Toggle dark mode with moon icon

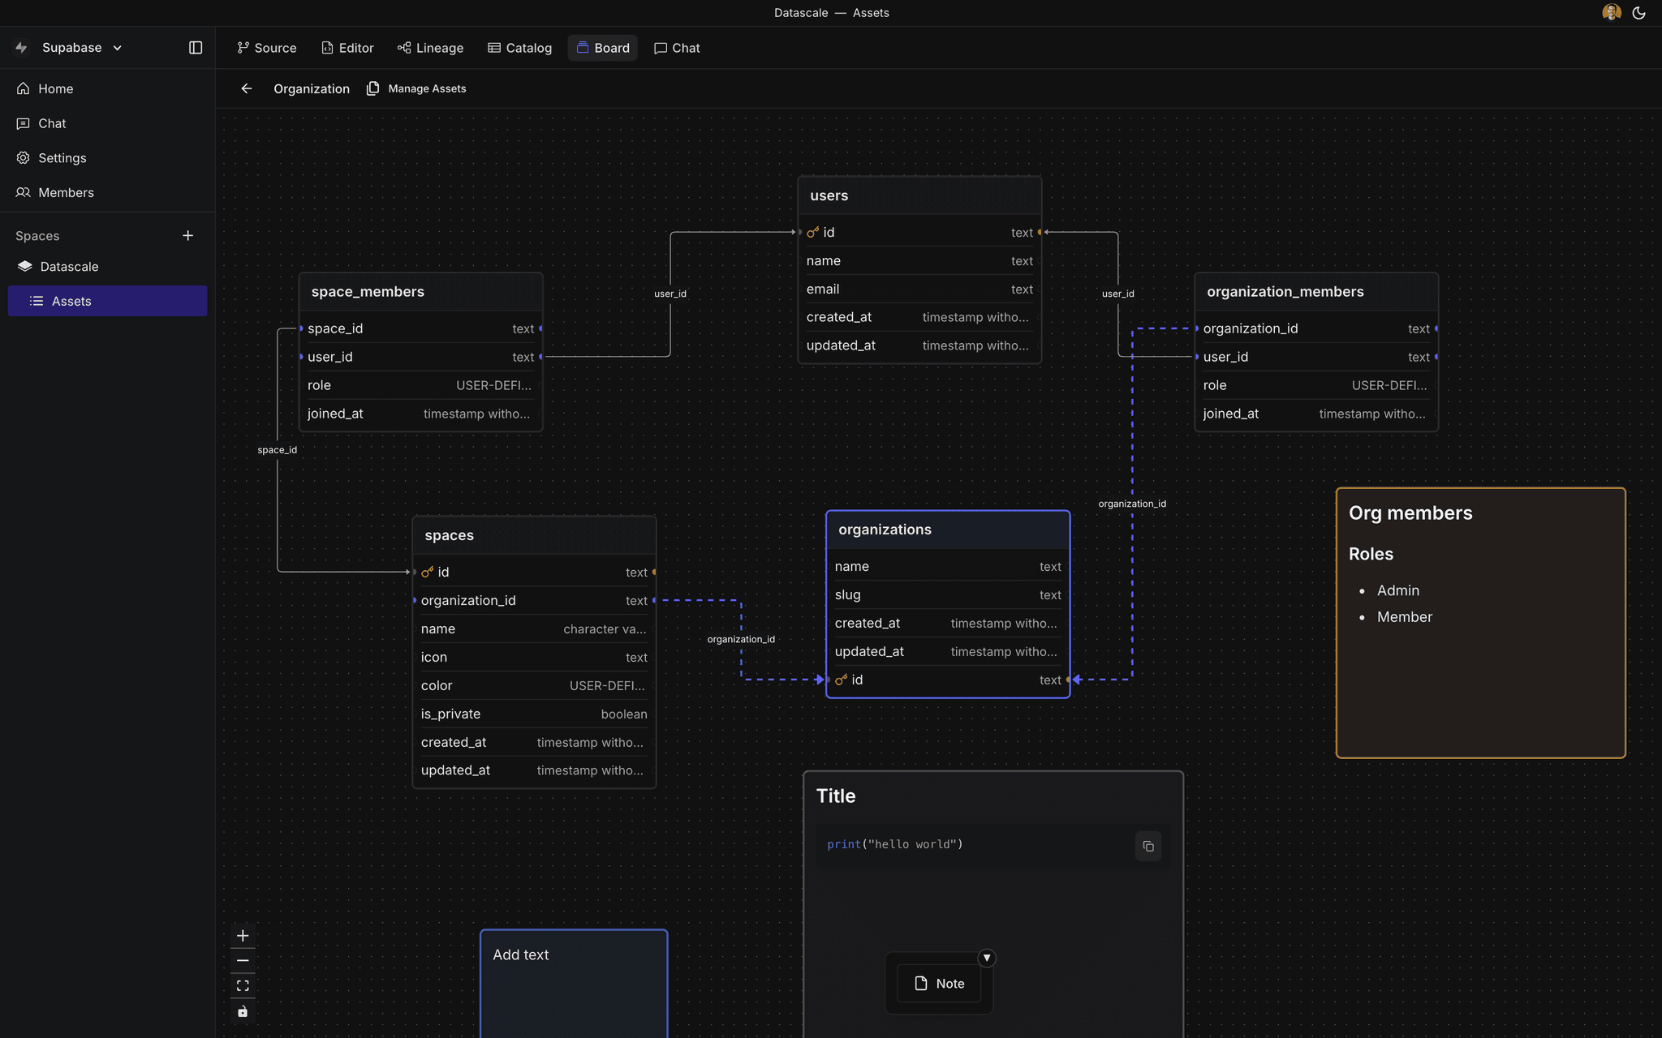tap(1639, 12)
